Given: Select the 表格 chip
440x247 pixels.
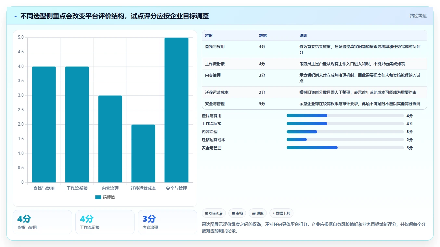Looking at the screenshot, I should (x=237, y=213).
